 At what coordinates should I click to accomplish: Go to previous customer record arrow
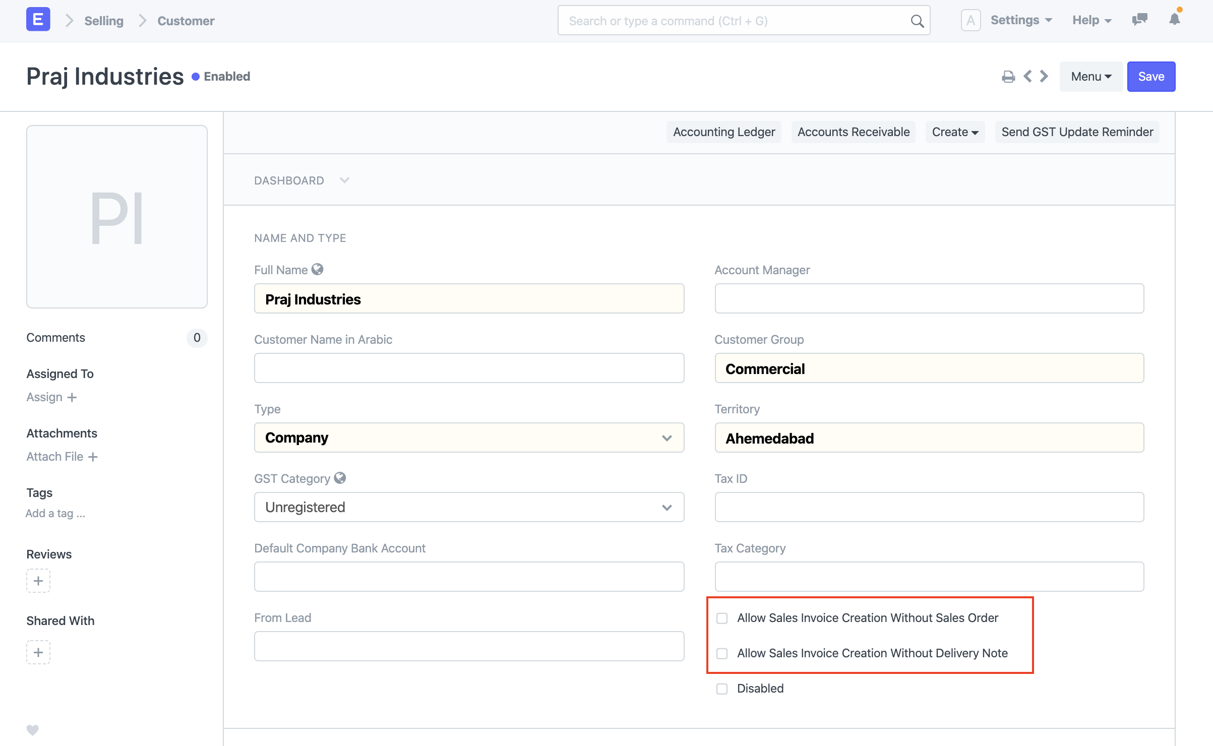pos(1027,77)
